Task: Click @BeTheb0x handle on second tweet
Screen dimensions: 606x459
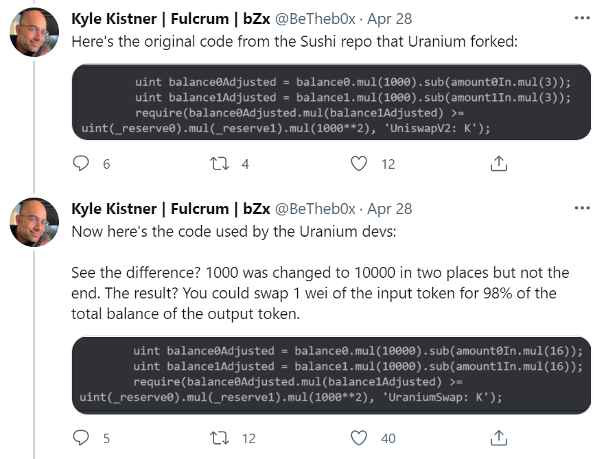Action: [316, 209]
